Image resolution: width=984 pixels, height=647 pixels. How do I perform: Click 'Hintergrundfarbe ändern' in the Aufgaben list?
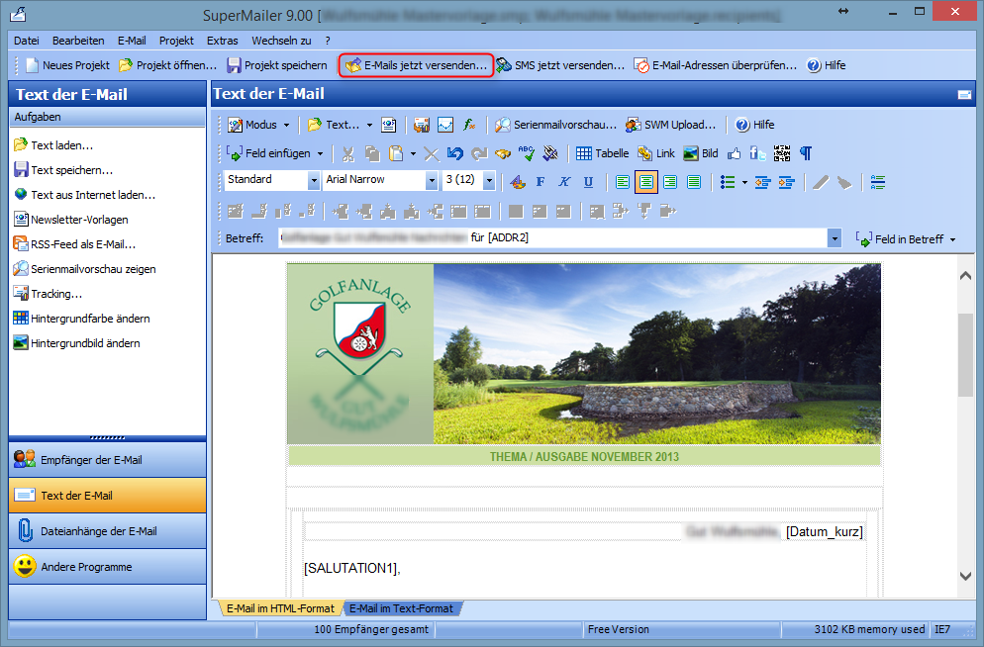(90, 319)
